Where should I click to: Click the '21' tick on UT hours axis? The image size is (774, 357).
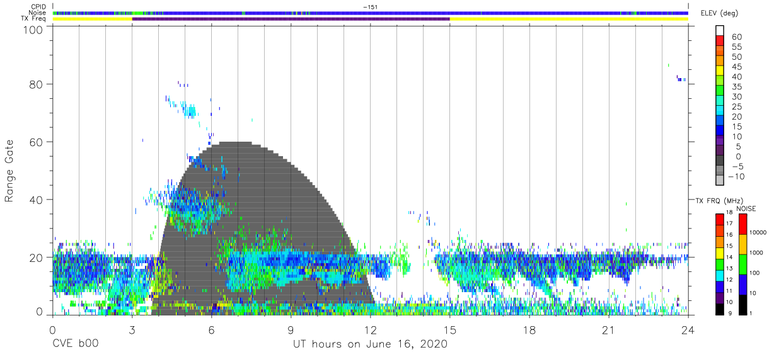[609, 331]
